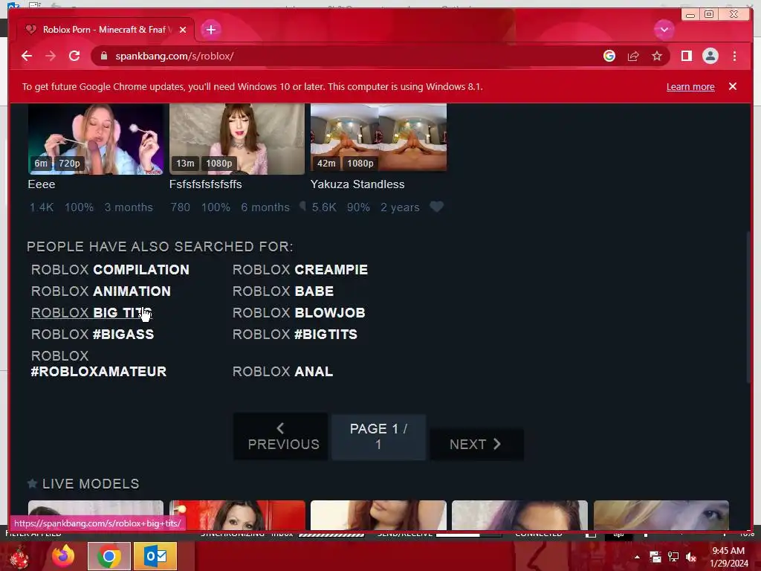Minimize the Chrome window
This screenshot has height=571, width=761.
pyautogui.click(x=690, y=15)
